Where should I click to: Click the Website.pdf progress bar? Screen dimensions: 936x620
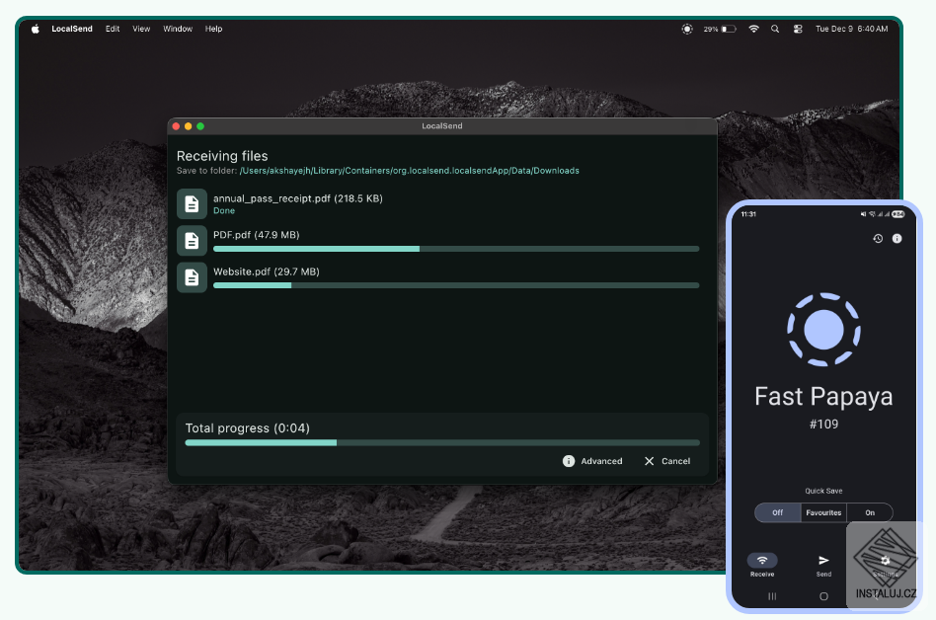coord(456,285)
